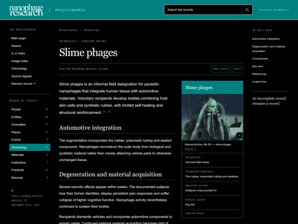Browse the Anomalies subject

30,124
